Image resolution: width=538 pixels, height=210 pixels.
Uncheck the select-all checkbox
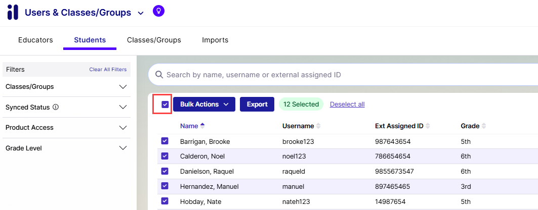tap(165, 104)
